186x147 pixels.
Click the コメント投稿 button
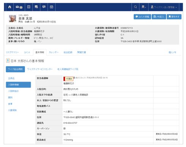pyautogui.click(x=142, y=17)
